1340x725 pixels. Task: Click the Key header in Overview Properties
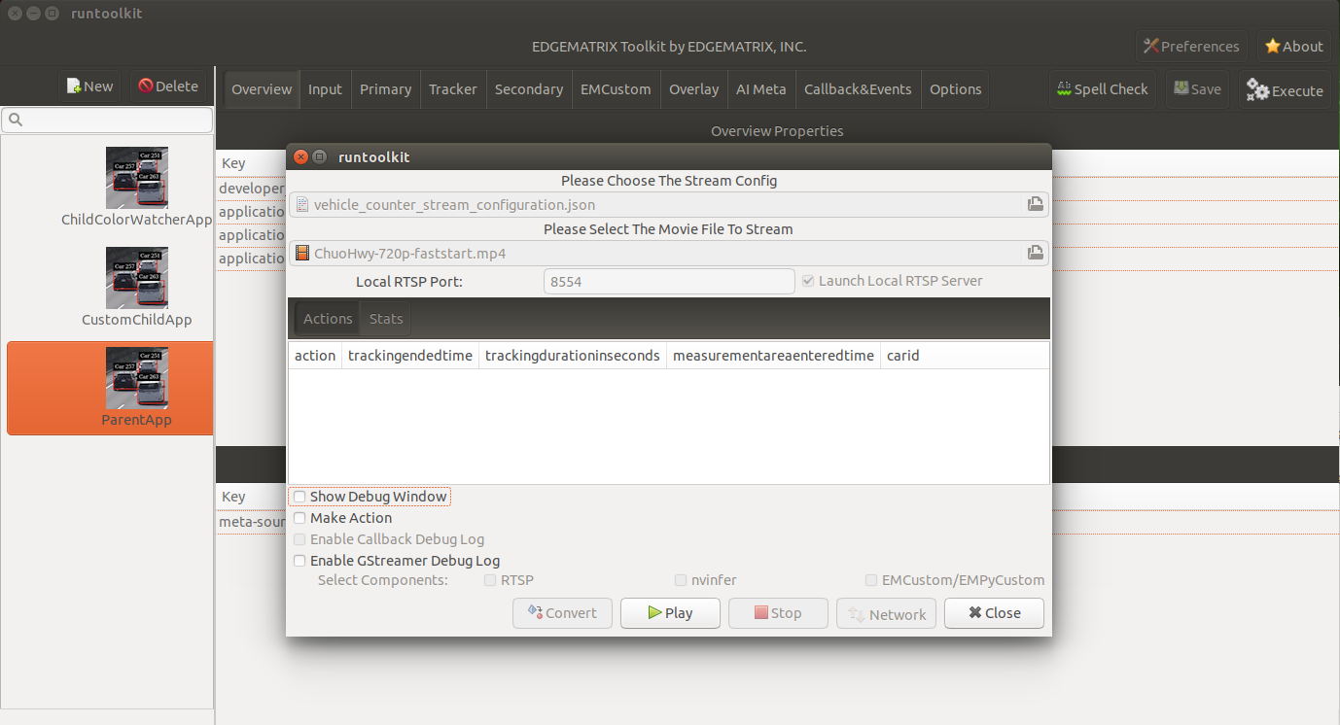(233, 163)
